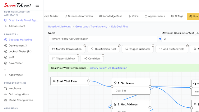Screen dimensions: 199x112
Task: Add a Trigger Subflow node
Action: (x=63, y=58)
